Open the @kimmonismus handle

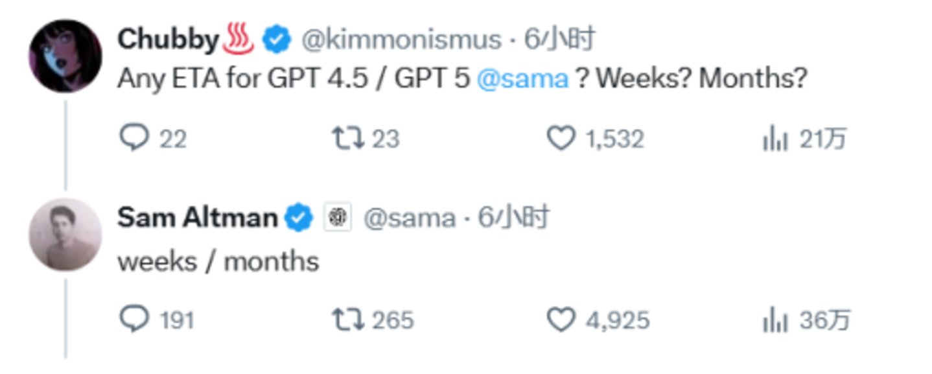pyautogui.click(x=401, y=40)
